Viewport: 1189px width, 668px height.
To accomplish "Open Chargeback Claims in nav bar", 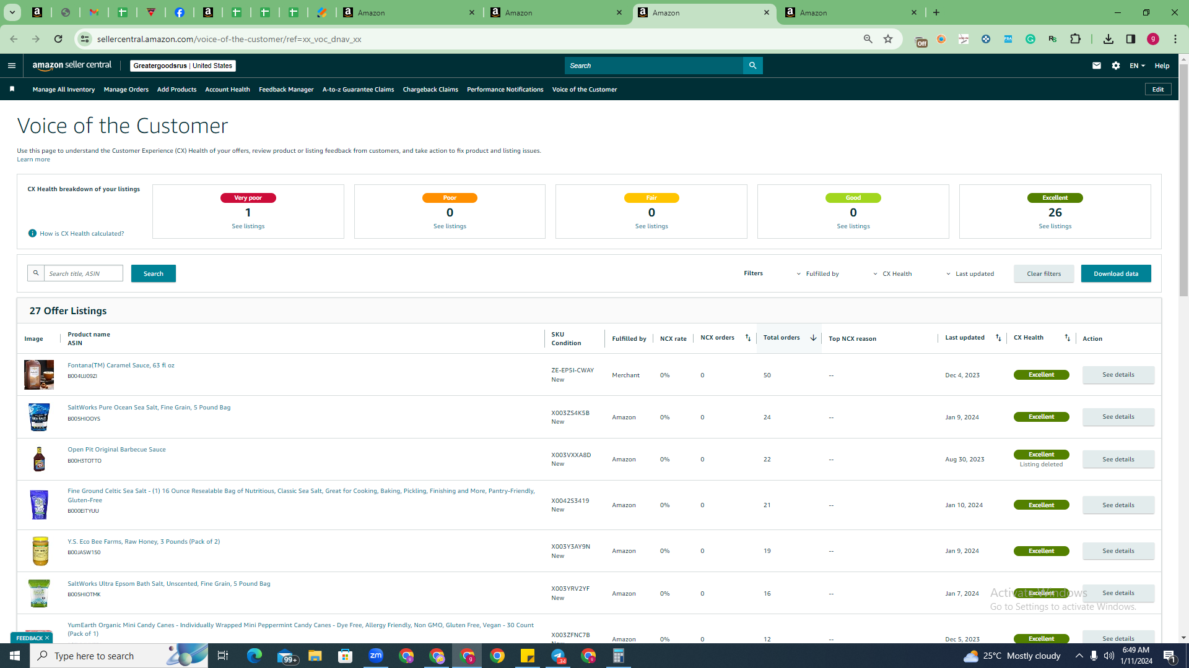I will pos(430,89).
